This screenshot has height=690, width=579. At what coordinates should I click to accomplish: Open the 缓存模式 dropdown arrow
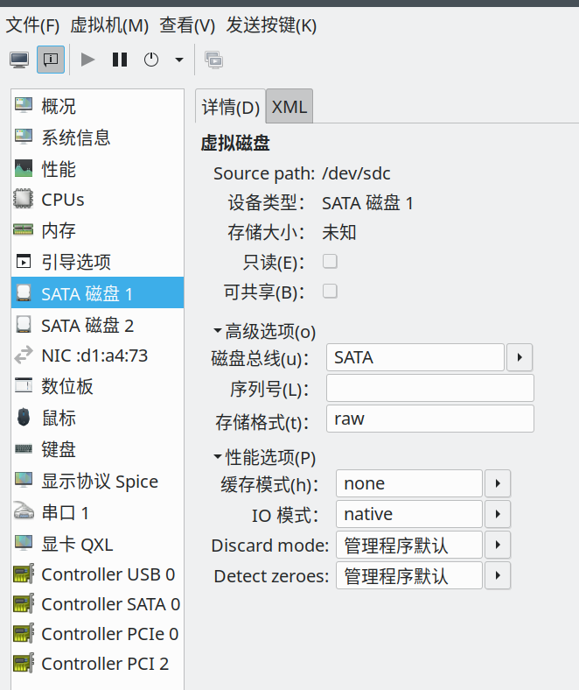tap(497, 483)
